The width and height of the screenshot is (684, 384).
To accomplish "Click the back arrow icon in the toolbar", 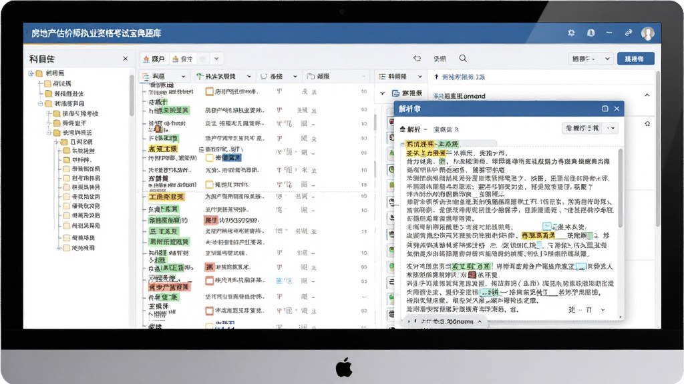I will coord(417,59).
